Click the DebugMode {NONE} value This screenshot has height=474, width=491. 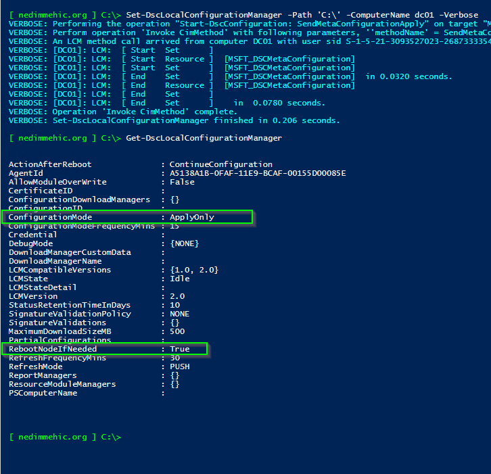(184, 243)
